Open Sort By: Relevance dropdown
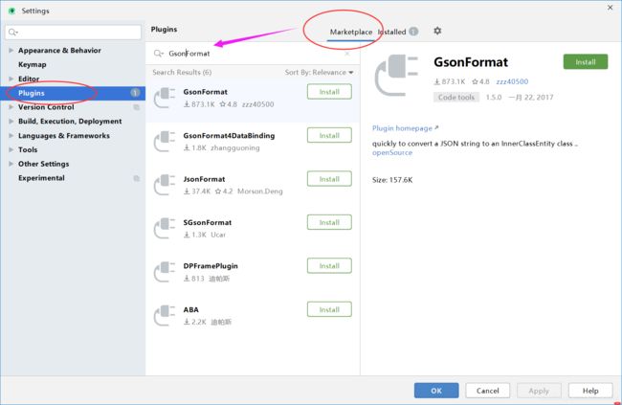Image resolution: width=622 pixels, height=405 pixels. (319, 72)
